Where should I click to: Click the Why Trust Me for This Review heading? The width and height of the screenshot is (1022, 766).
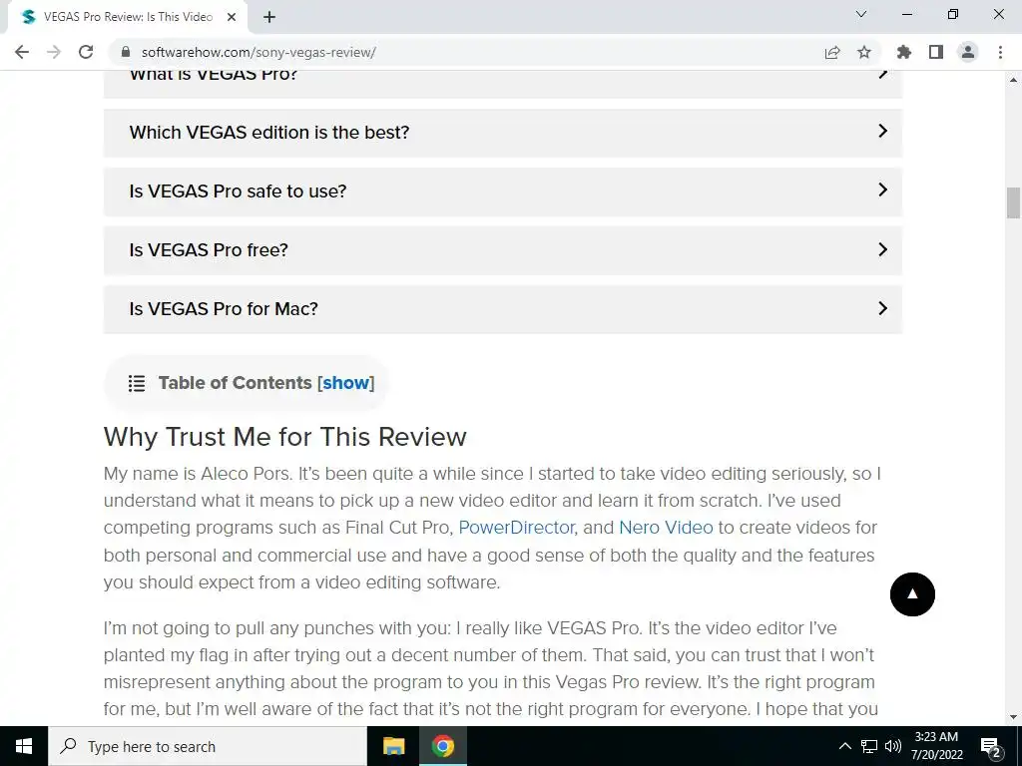click(x=284, y=437)
